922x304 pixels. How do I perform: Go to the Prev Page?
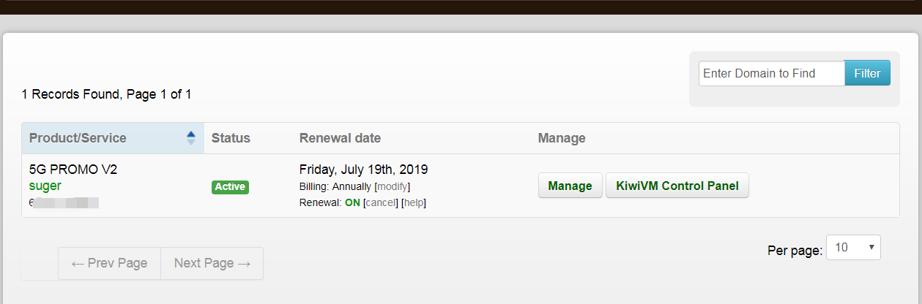109,263
